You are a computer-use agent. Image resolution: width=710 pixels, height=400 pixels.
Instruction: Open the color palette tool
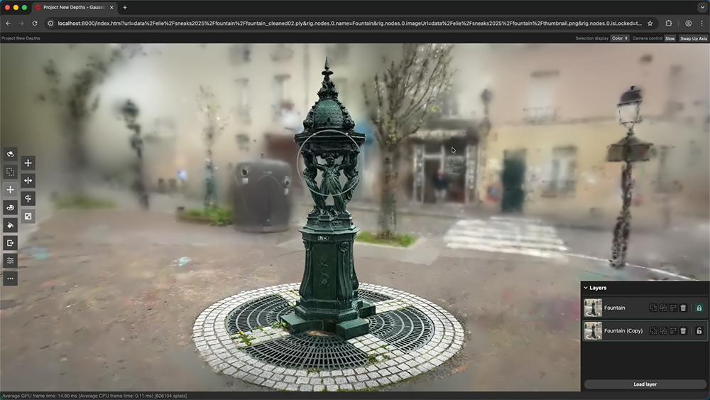click(11, 207)
